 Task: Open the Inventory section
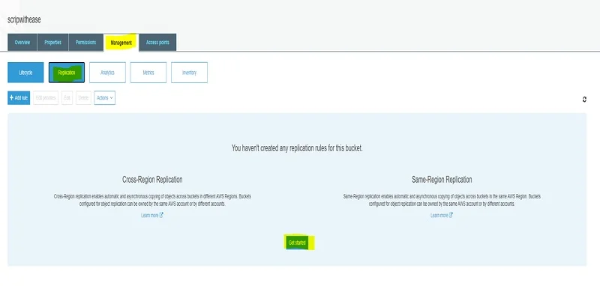tap(190, 73)
